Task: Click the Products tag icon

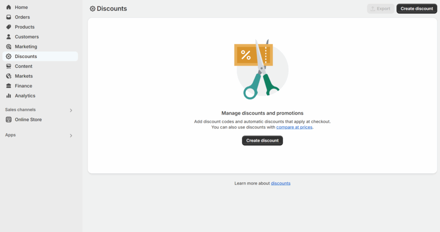Action: point(9,27)
